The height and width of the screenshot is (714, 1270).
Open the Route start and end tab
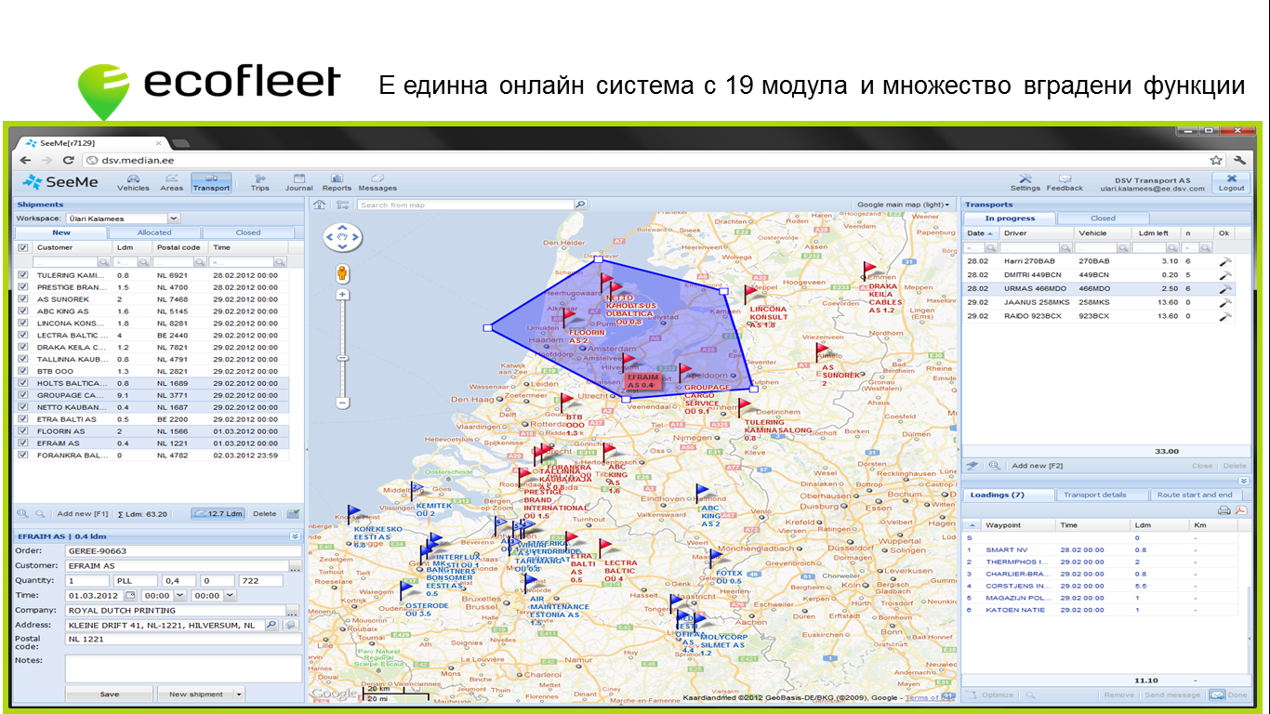click(x=1195, y=495)
